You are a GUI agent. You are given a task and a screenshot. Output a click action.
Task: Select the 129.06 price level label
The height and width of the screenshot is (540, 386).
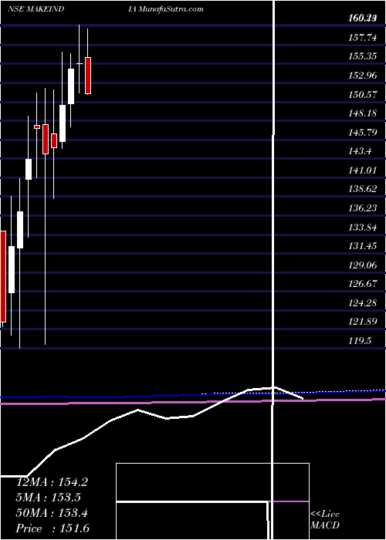coord(362,265)
